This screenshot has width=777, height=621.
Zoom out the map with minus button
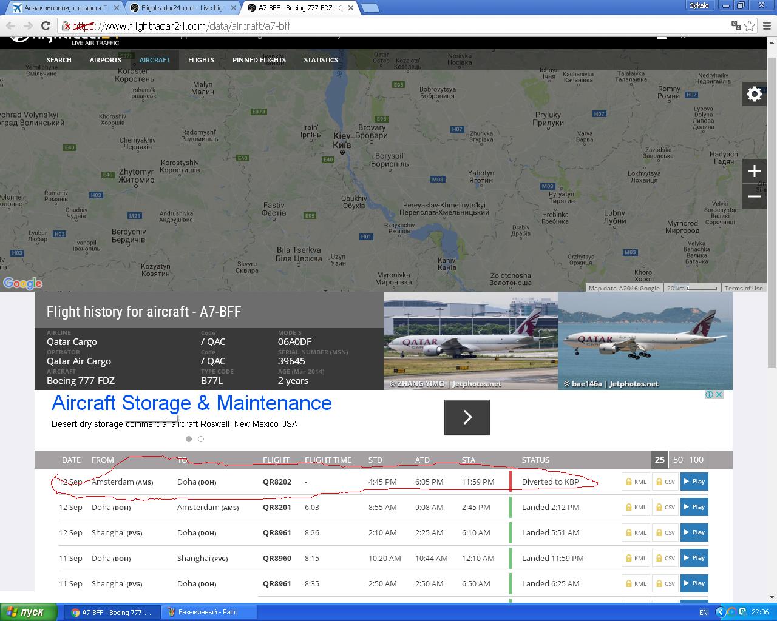754,196
